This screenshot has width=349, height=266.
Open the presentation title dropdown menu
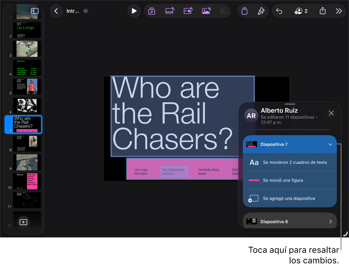86,11
